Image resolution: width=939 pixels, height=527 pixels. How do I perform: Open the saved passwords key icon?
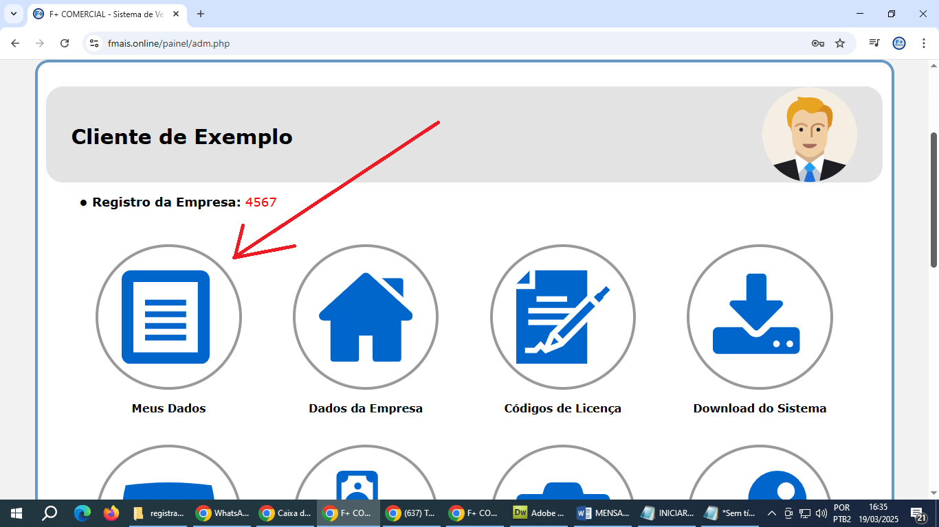click(817, 43)
